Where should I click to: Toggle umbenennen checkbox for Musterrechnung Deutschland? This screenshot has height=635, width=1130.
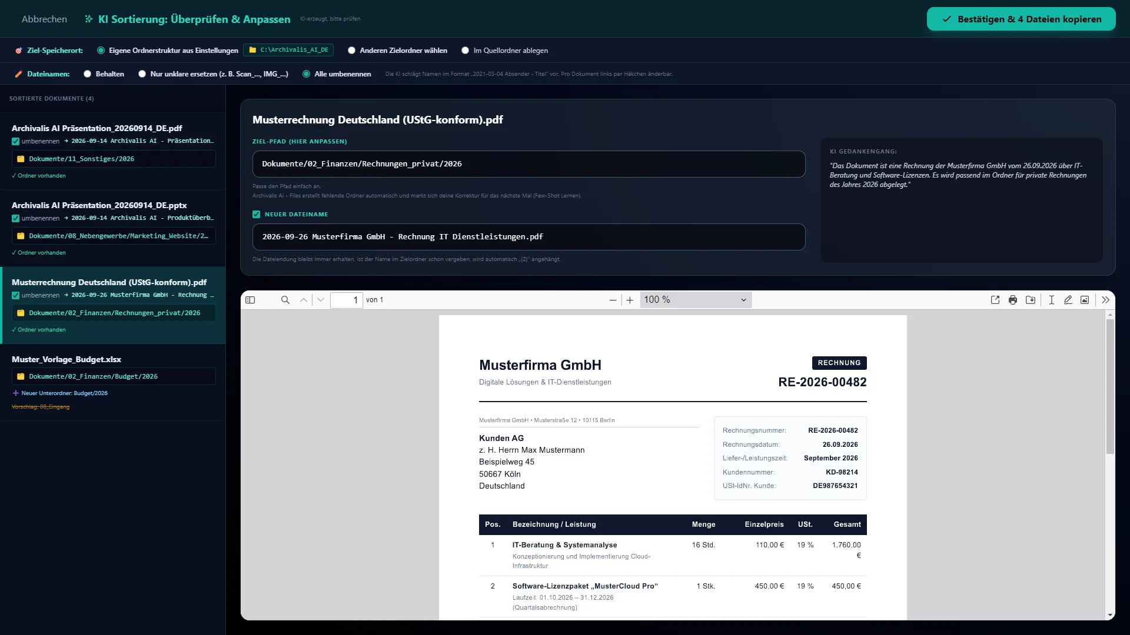[15, 295]
